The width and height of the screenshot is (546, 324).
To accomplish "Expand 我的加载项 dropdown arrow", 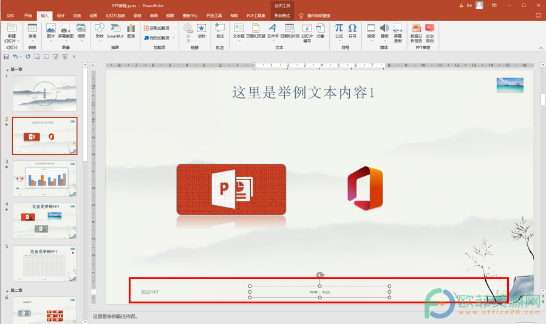I will [x=174, y=38].
